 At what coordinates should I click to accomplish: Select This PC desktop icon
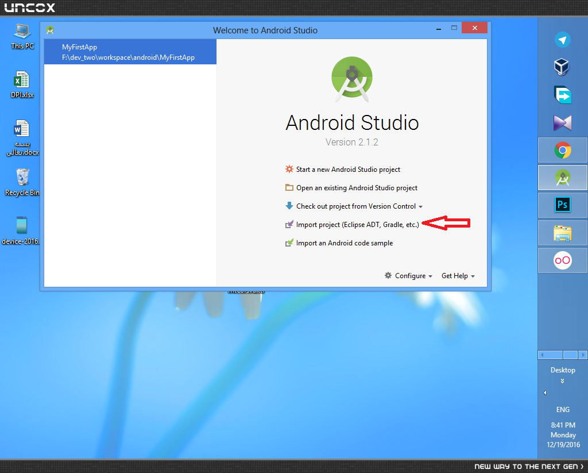coord(22,36)
